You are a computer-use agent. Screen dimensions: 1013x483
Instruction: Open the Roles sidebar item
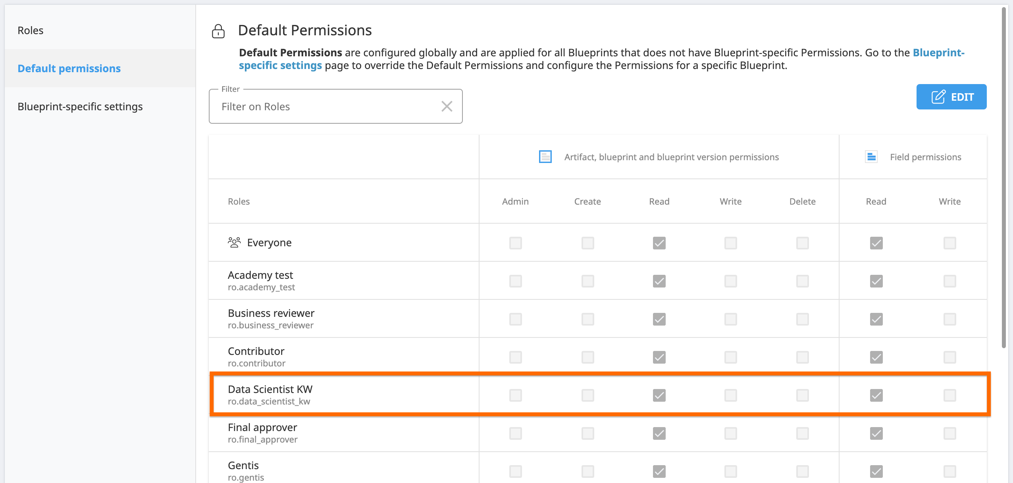click(100, 31)
